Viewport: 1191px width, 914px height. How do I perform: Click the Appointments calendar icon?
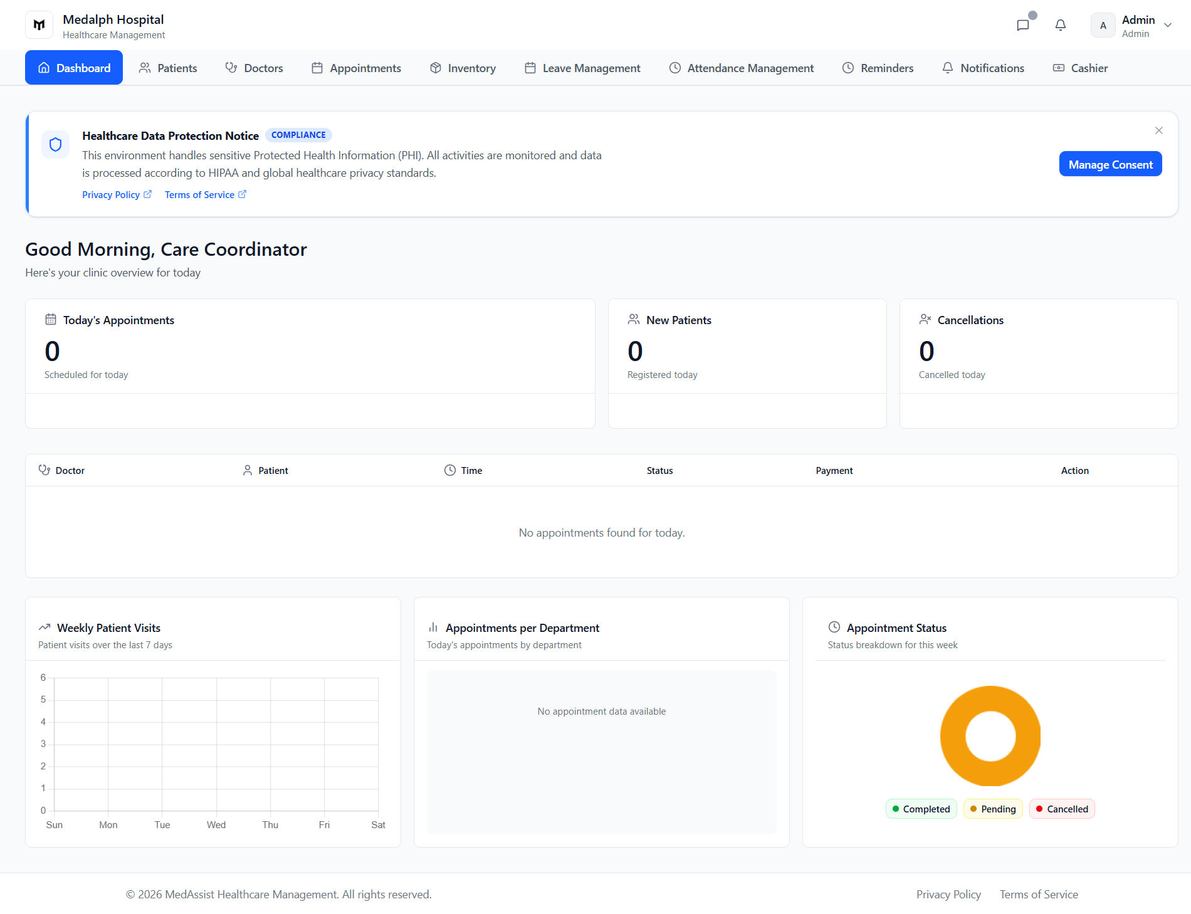pos(317,68)
